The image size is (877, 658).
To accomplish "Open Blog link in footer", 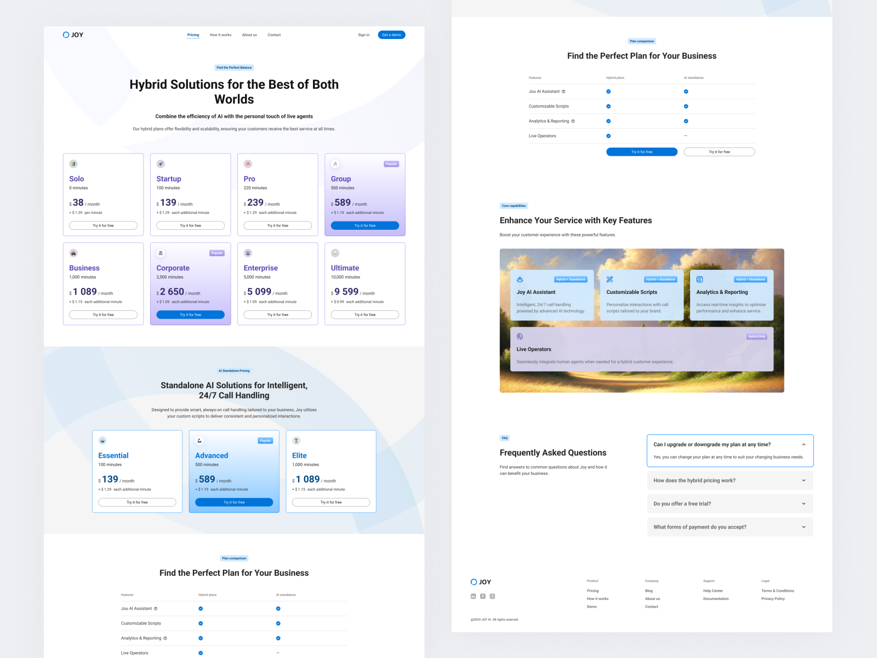I will 649,591.
